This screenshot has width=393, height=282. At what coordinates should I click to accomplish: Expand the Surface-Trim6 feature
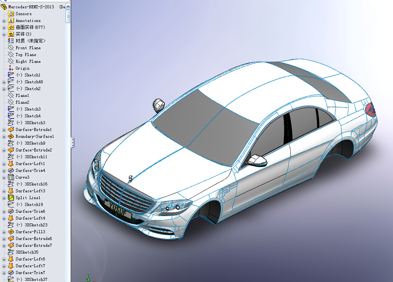coord(4,212)
